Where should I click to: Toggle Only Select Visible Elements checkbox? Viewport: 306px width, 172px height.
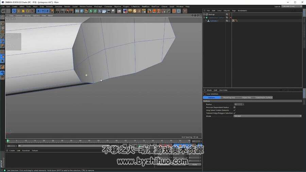[234, 110]
